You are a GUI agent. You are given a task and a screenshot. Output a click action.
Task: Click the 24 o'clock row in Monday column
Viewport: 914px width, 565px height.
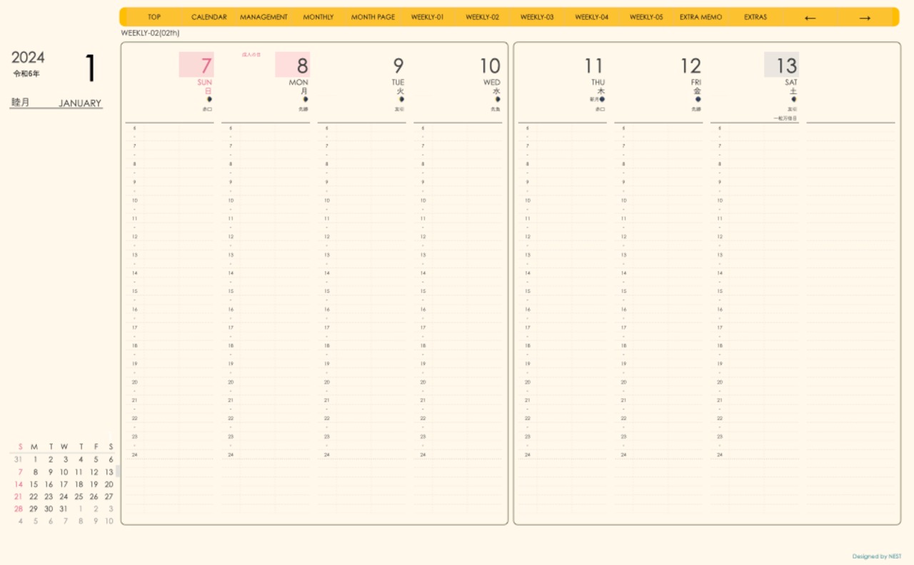(x=266, y=454)
